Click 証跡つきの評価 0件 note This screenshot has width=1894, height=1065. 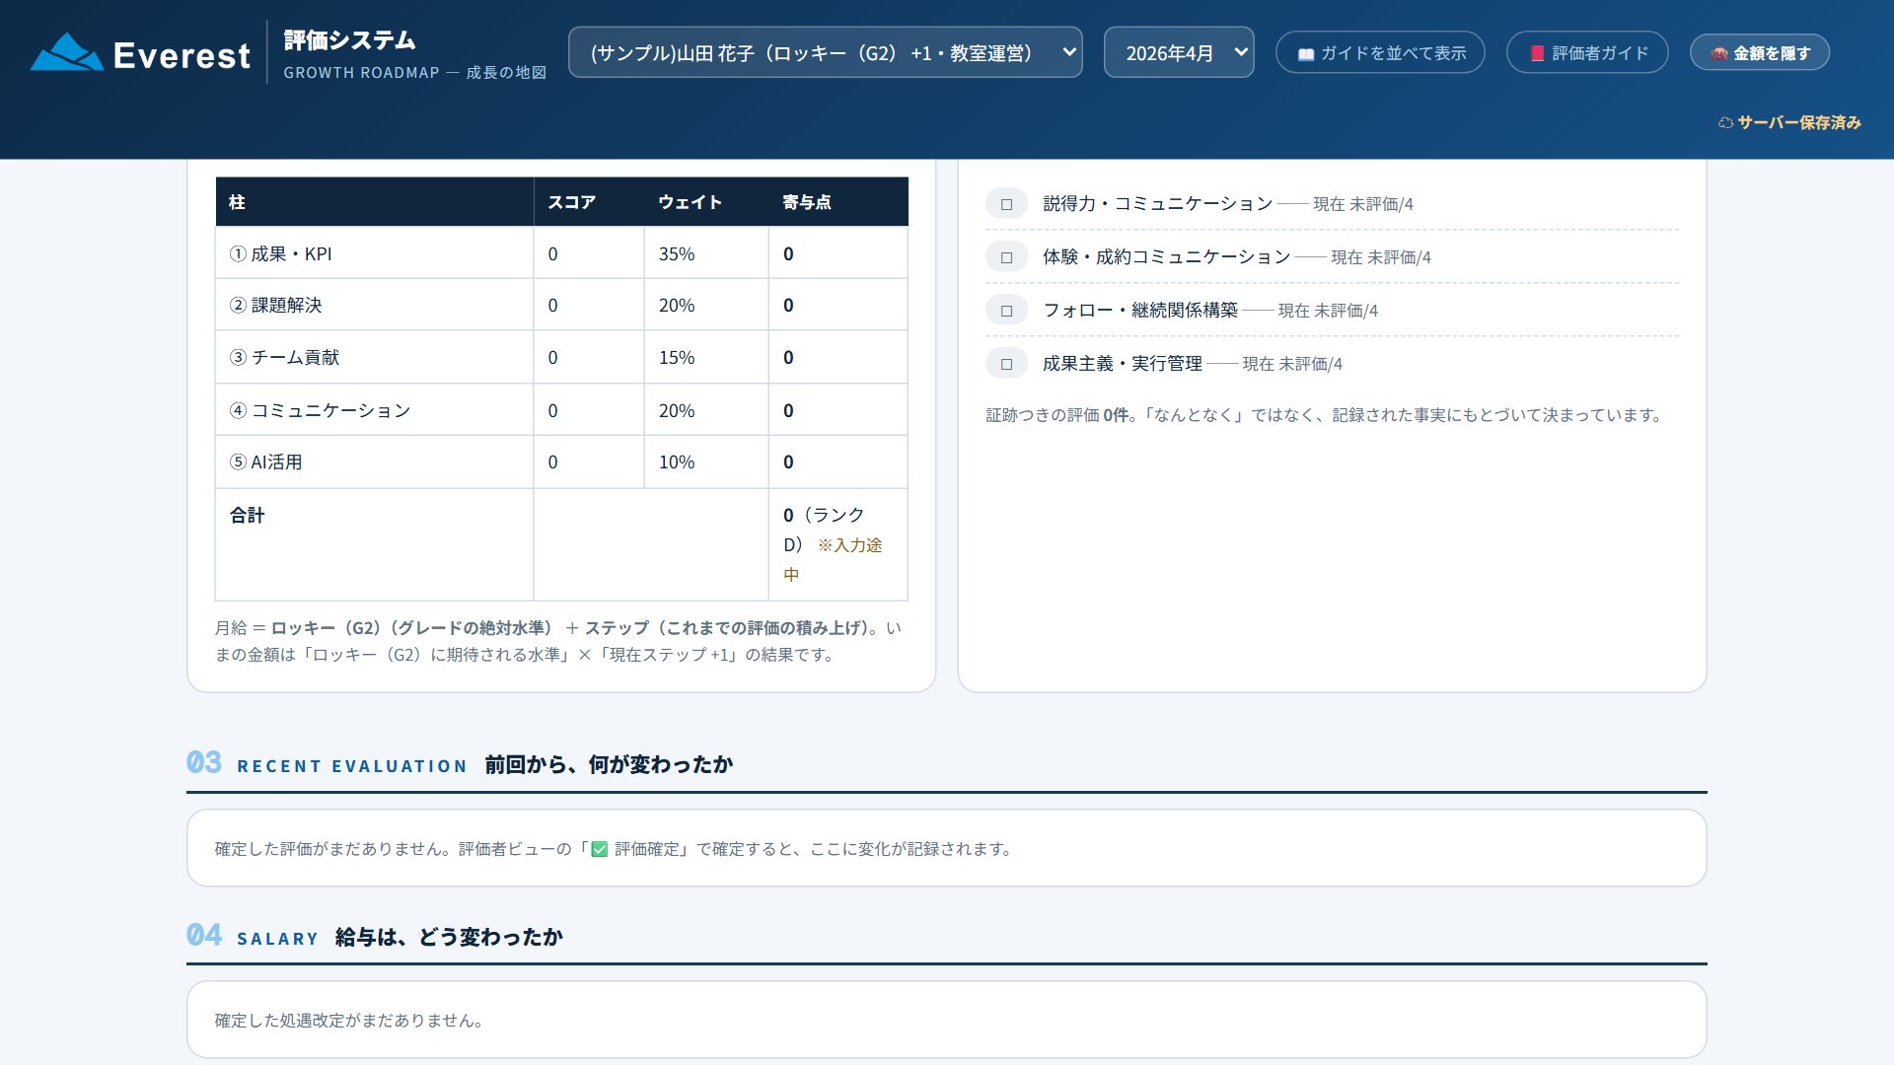[x=1326, y=415]
